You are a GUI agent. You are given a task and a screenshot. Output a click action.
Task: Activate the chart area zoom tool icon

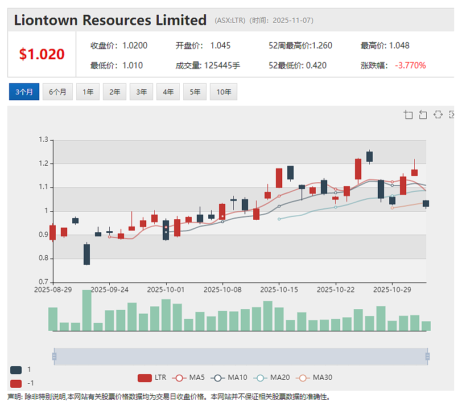(x=408, y=114)
